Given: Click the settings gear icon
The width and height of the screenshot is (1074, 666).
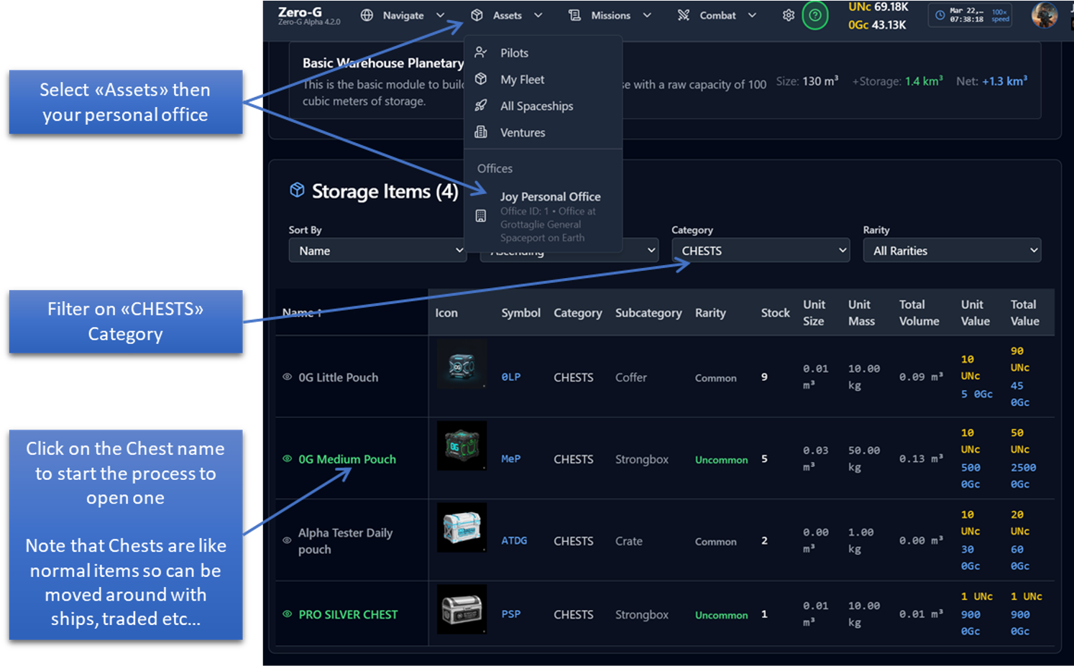Looking at the screenshot, I should [x=788, y=15].
